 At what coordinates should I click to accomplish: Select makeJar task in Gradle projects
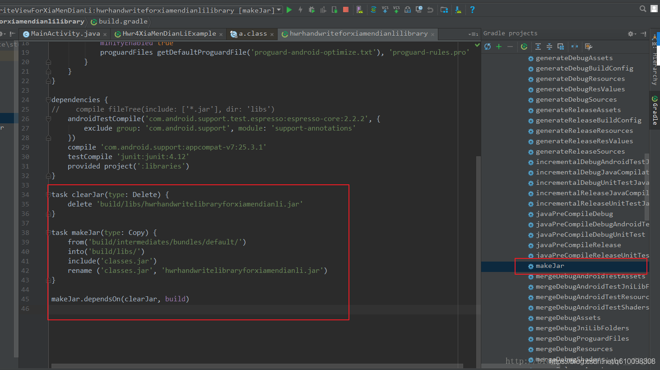pyautogui.click(x=550, y=266)
